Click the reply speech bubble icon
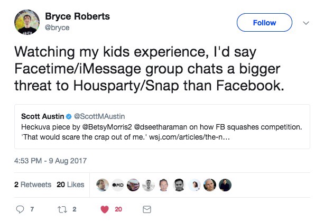This screenshot has height=221, width=324. coord(21,209)
